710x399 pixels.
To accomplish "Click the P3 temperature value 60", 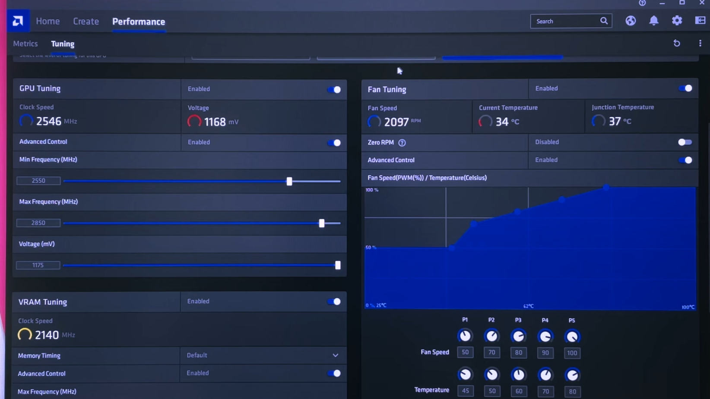I will 519,391.
